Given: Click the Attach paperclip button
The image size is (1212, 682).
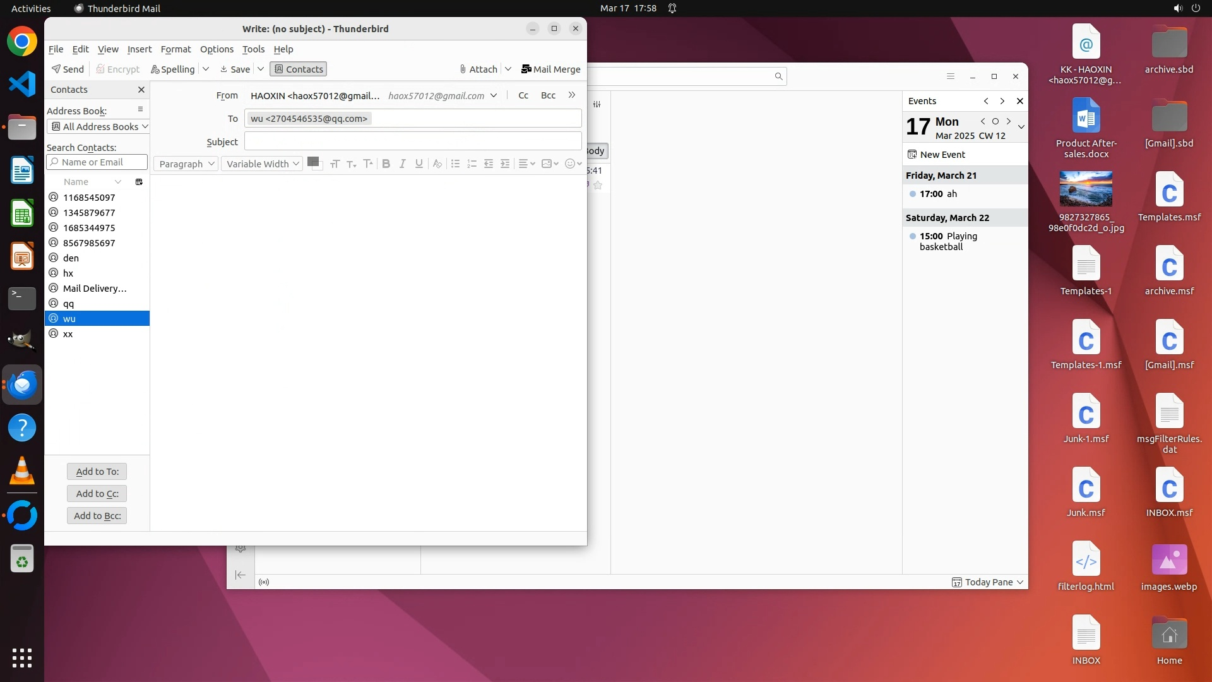Looking at the screenshot, I should point(478,69).
